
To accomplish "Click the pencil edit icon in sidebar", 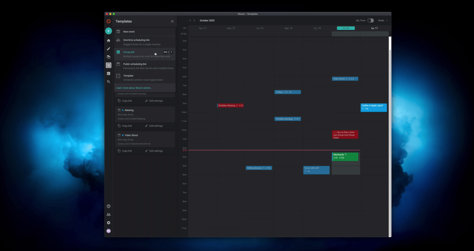I will (109, 49).
